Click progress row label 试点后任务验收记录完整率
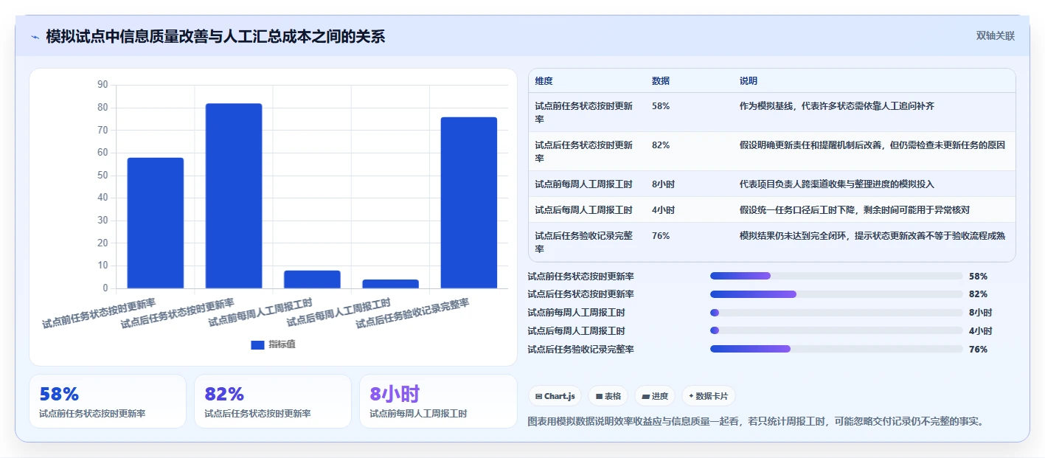Screen dimensions: 1045x458 pyautogui.click(x=581, y=350)
